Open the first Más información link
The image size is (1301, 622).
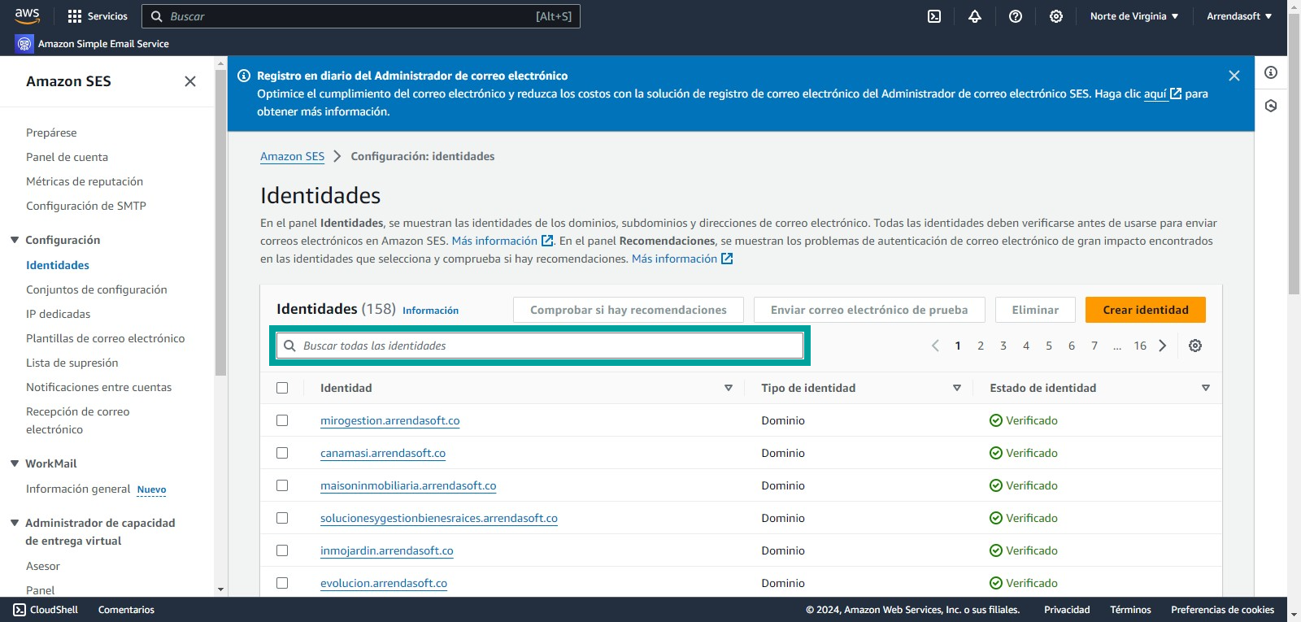tap(503, 241)
